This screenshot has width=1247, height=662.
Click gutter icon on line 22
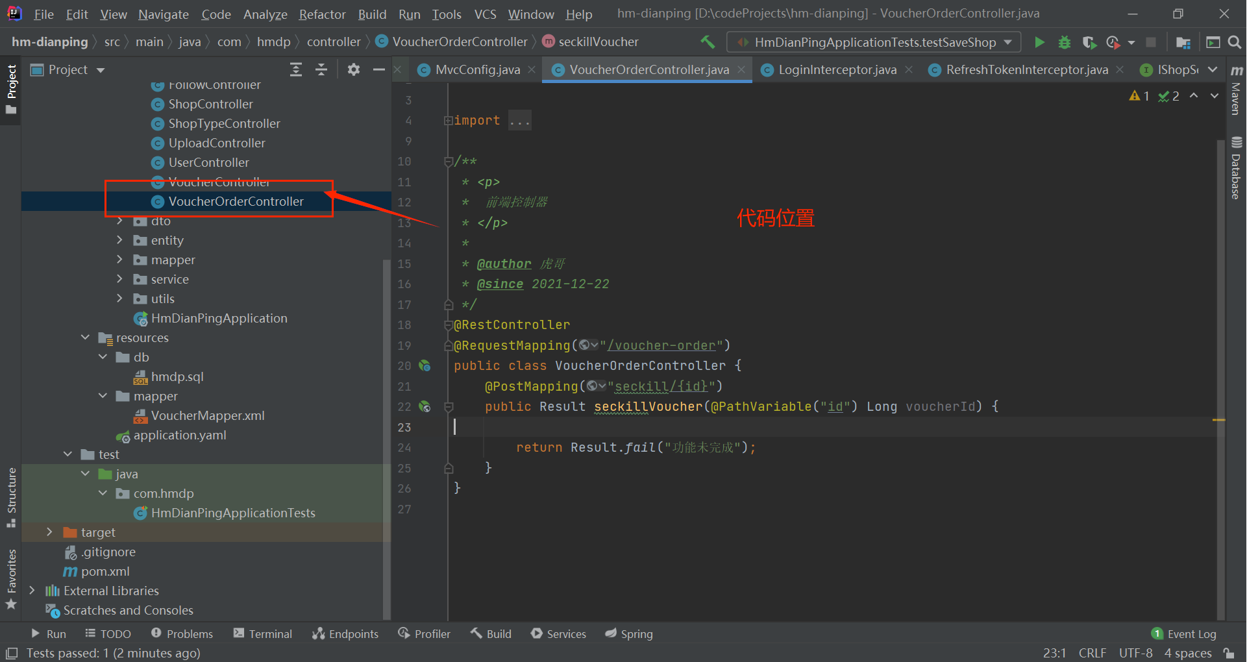[x=425, y=407]
